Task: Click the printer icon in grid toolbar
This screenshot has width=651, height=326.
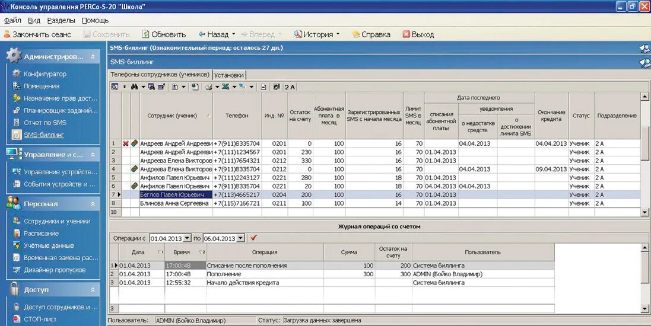Action: pos(209,87)
